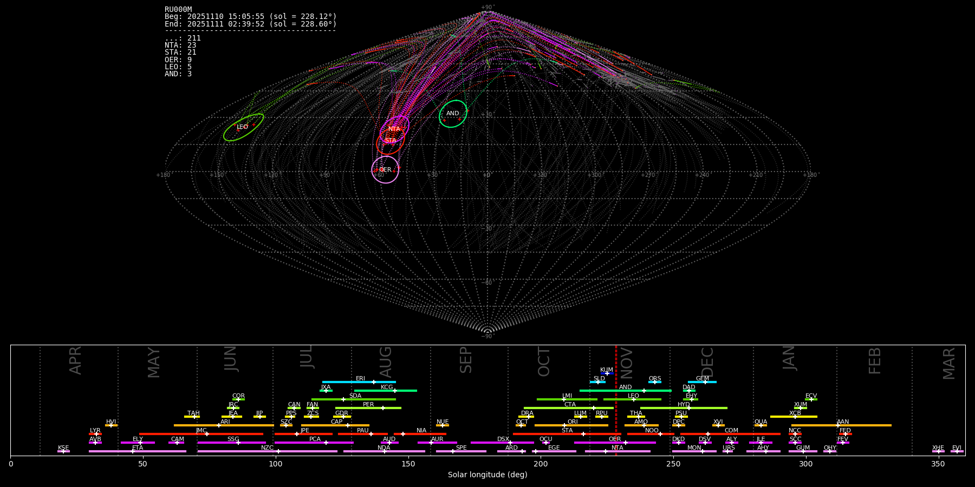
Task: Click the blue KUM shower bar
Action: [607, 373]
